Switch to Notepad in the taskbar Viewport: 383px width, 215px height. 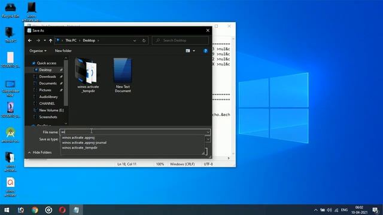pyautogui.click(x=76, y=210)
